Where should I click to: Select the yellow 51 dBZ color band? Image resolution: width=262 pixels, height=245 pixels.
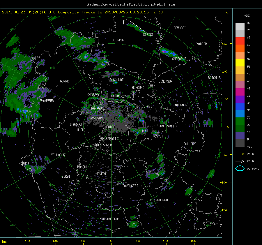tap(240, 63)
